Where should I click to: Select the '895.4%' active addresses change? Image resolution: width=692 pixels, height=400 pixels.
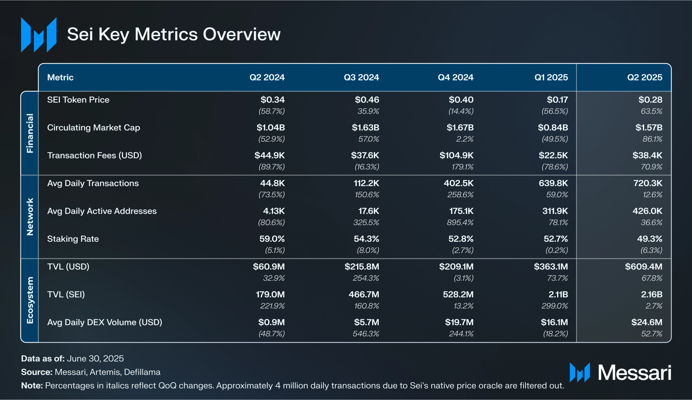coord(460,222)
